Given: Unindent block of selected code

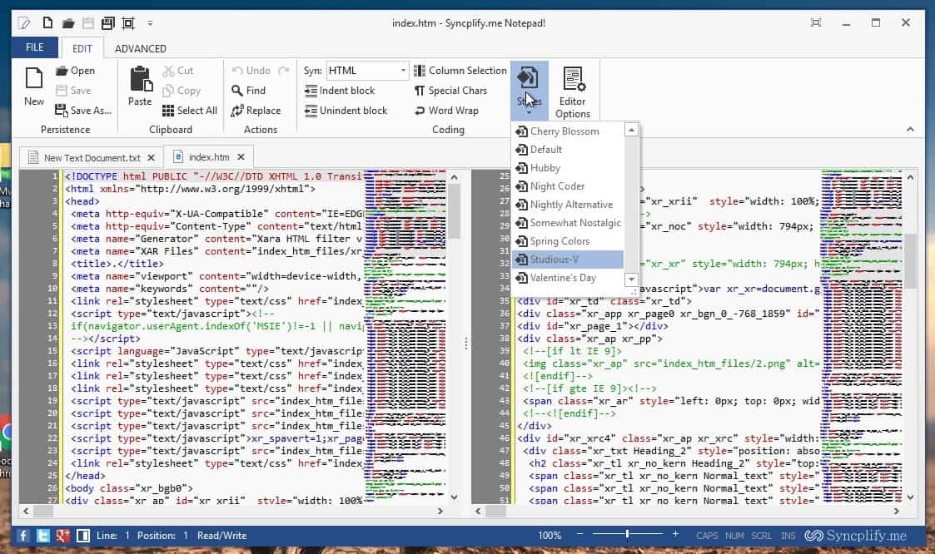Looking at the screenshot, I should 346,110.
